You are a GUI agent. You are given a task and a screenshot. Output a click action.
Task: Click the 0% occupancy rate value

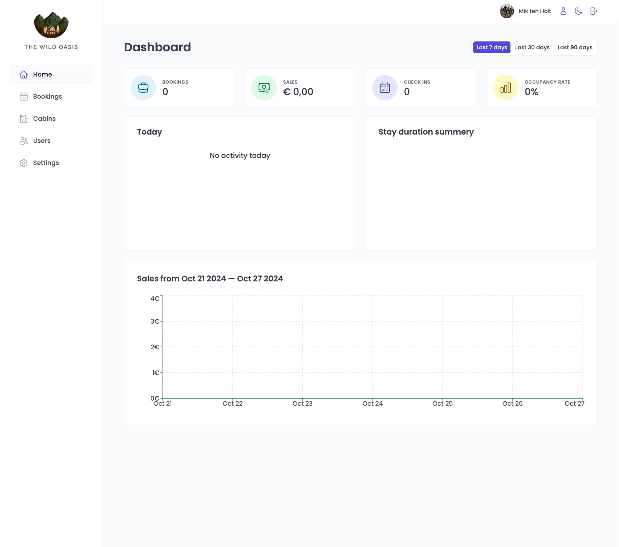531,92
